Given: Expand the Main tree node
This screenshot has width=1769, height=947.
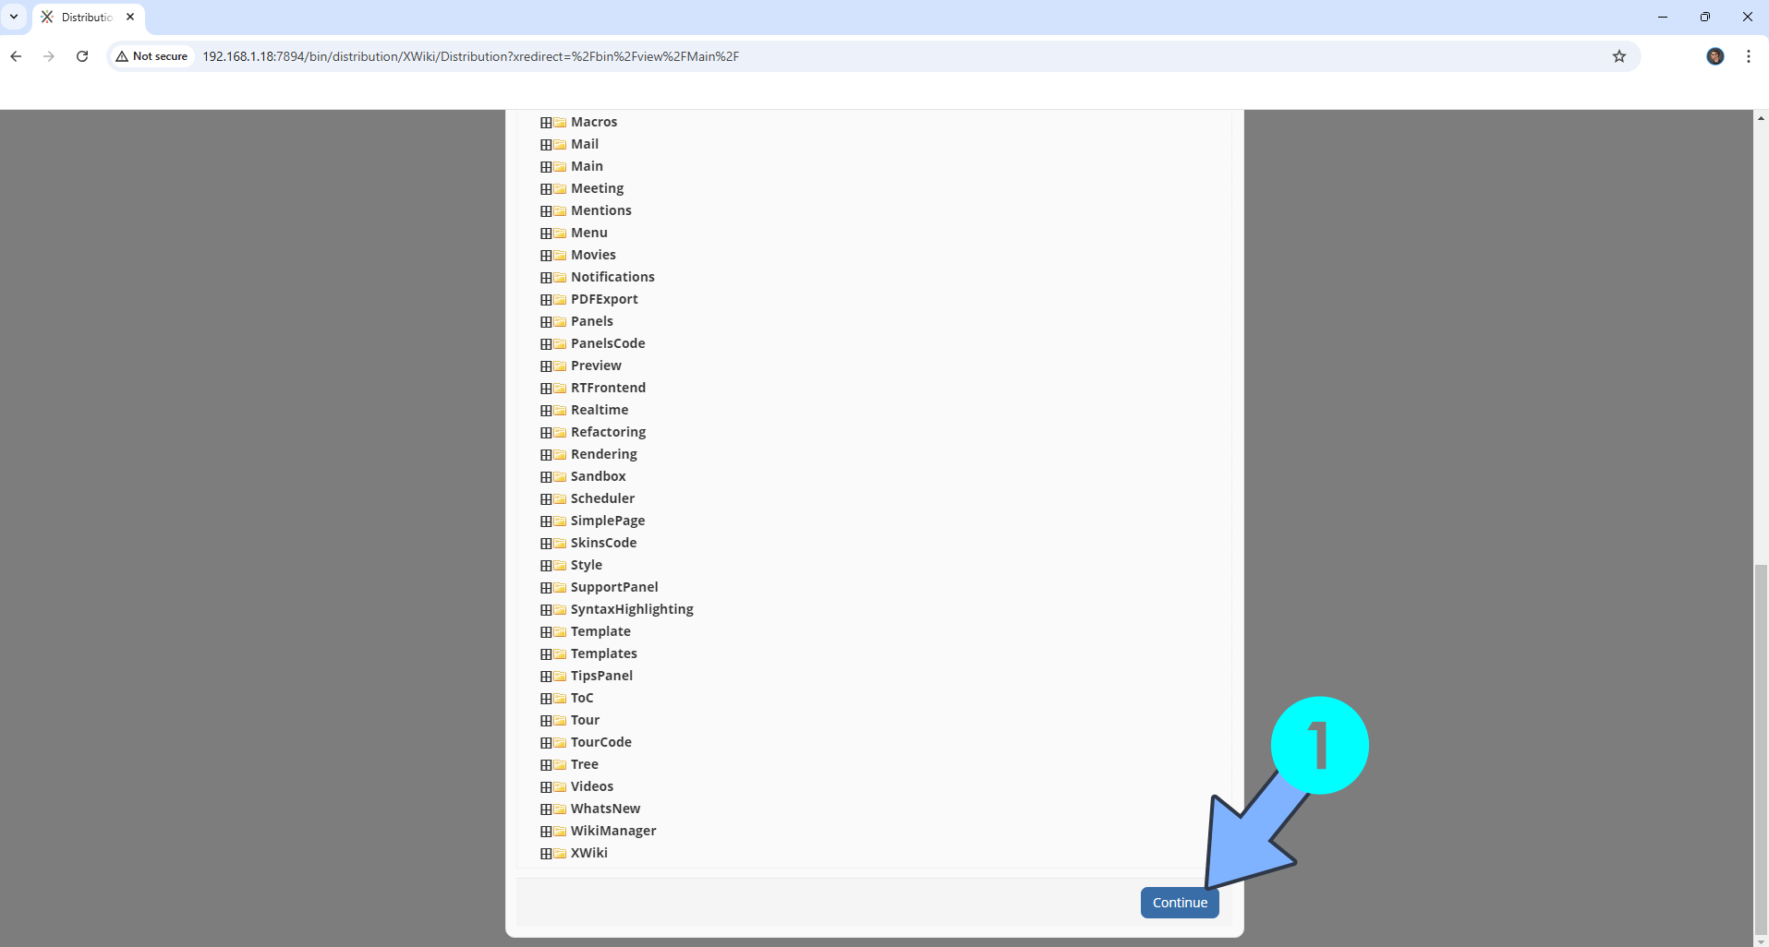Looking at the screenshot, I should tap(546, 167).
